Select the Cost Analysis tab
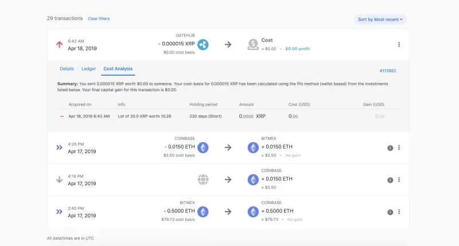This screenshot has width=459, height=246. point(118,69)
